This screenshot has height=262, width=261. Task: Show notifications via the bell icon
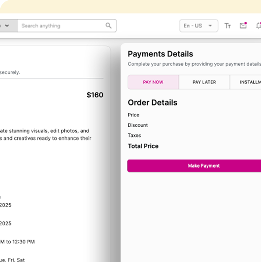coord(258,26)
